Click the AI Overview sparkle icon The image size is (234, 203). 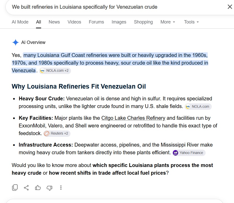click(15, 42)
